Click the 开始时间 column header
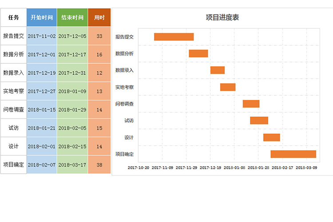 [42, 18]
